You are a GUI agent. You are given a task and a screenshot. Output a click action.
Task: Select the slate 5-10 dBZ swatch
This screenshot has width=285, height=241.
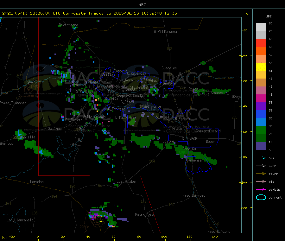click(x=261, y=146)
